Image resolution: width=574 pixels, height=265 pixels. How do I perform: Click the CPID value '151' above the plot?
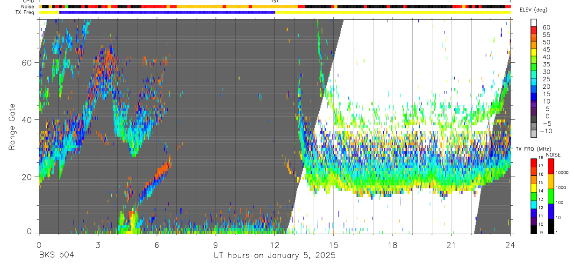[275, 1]
